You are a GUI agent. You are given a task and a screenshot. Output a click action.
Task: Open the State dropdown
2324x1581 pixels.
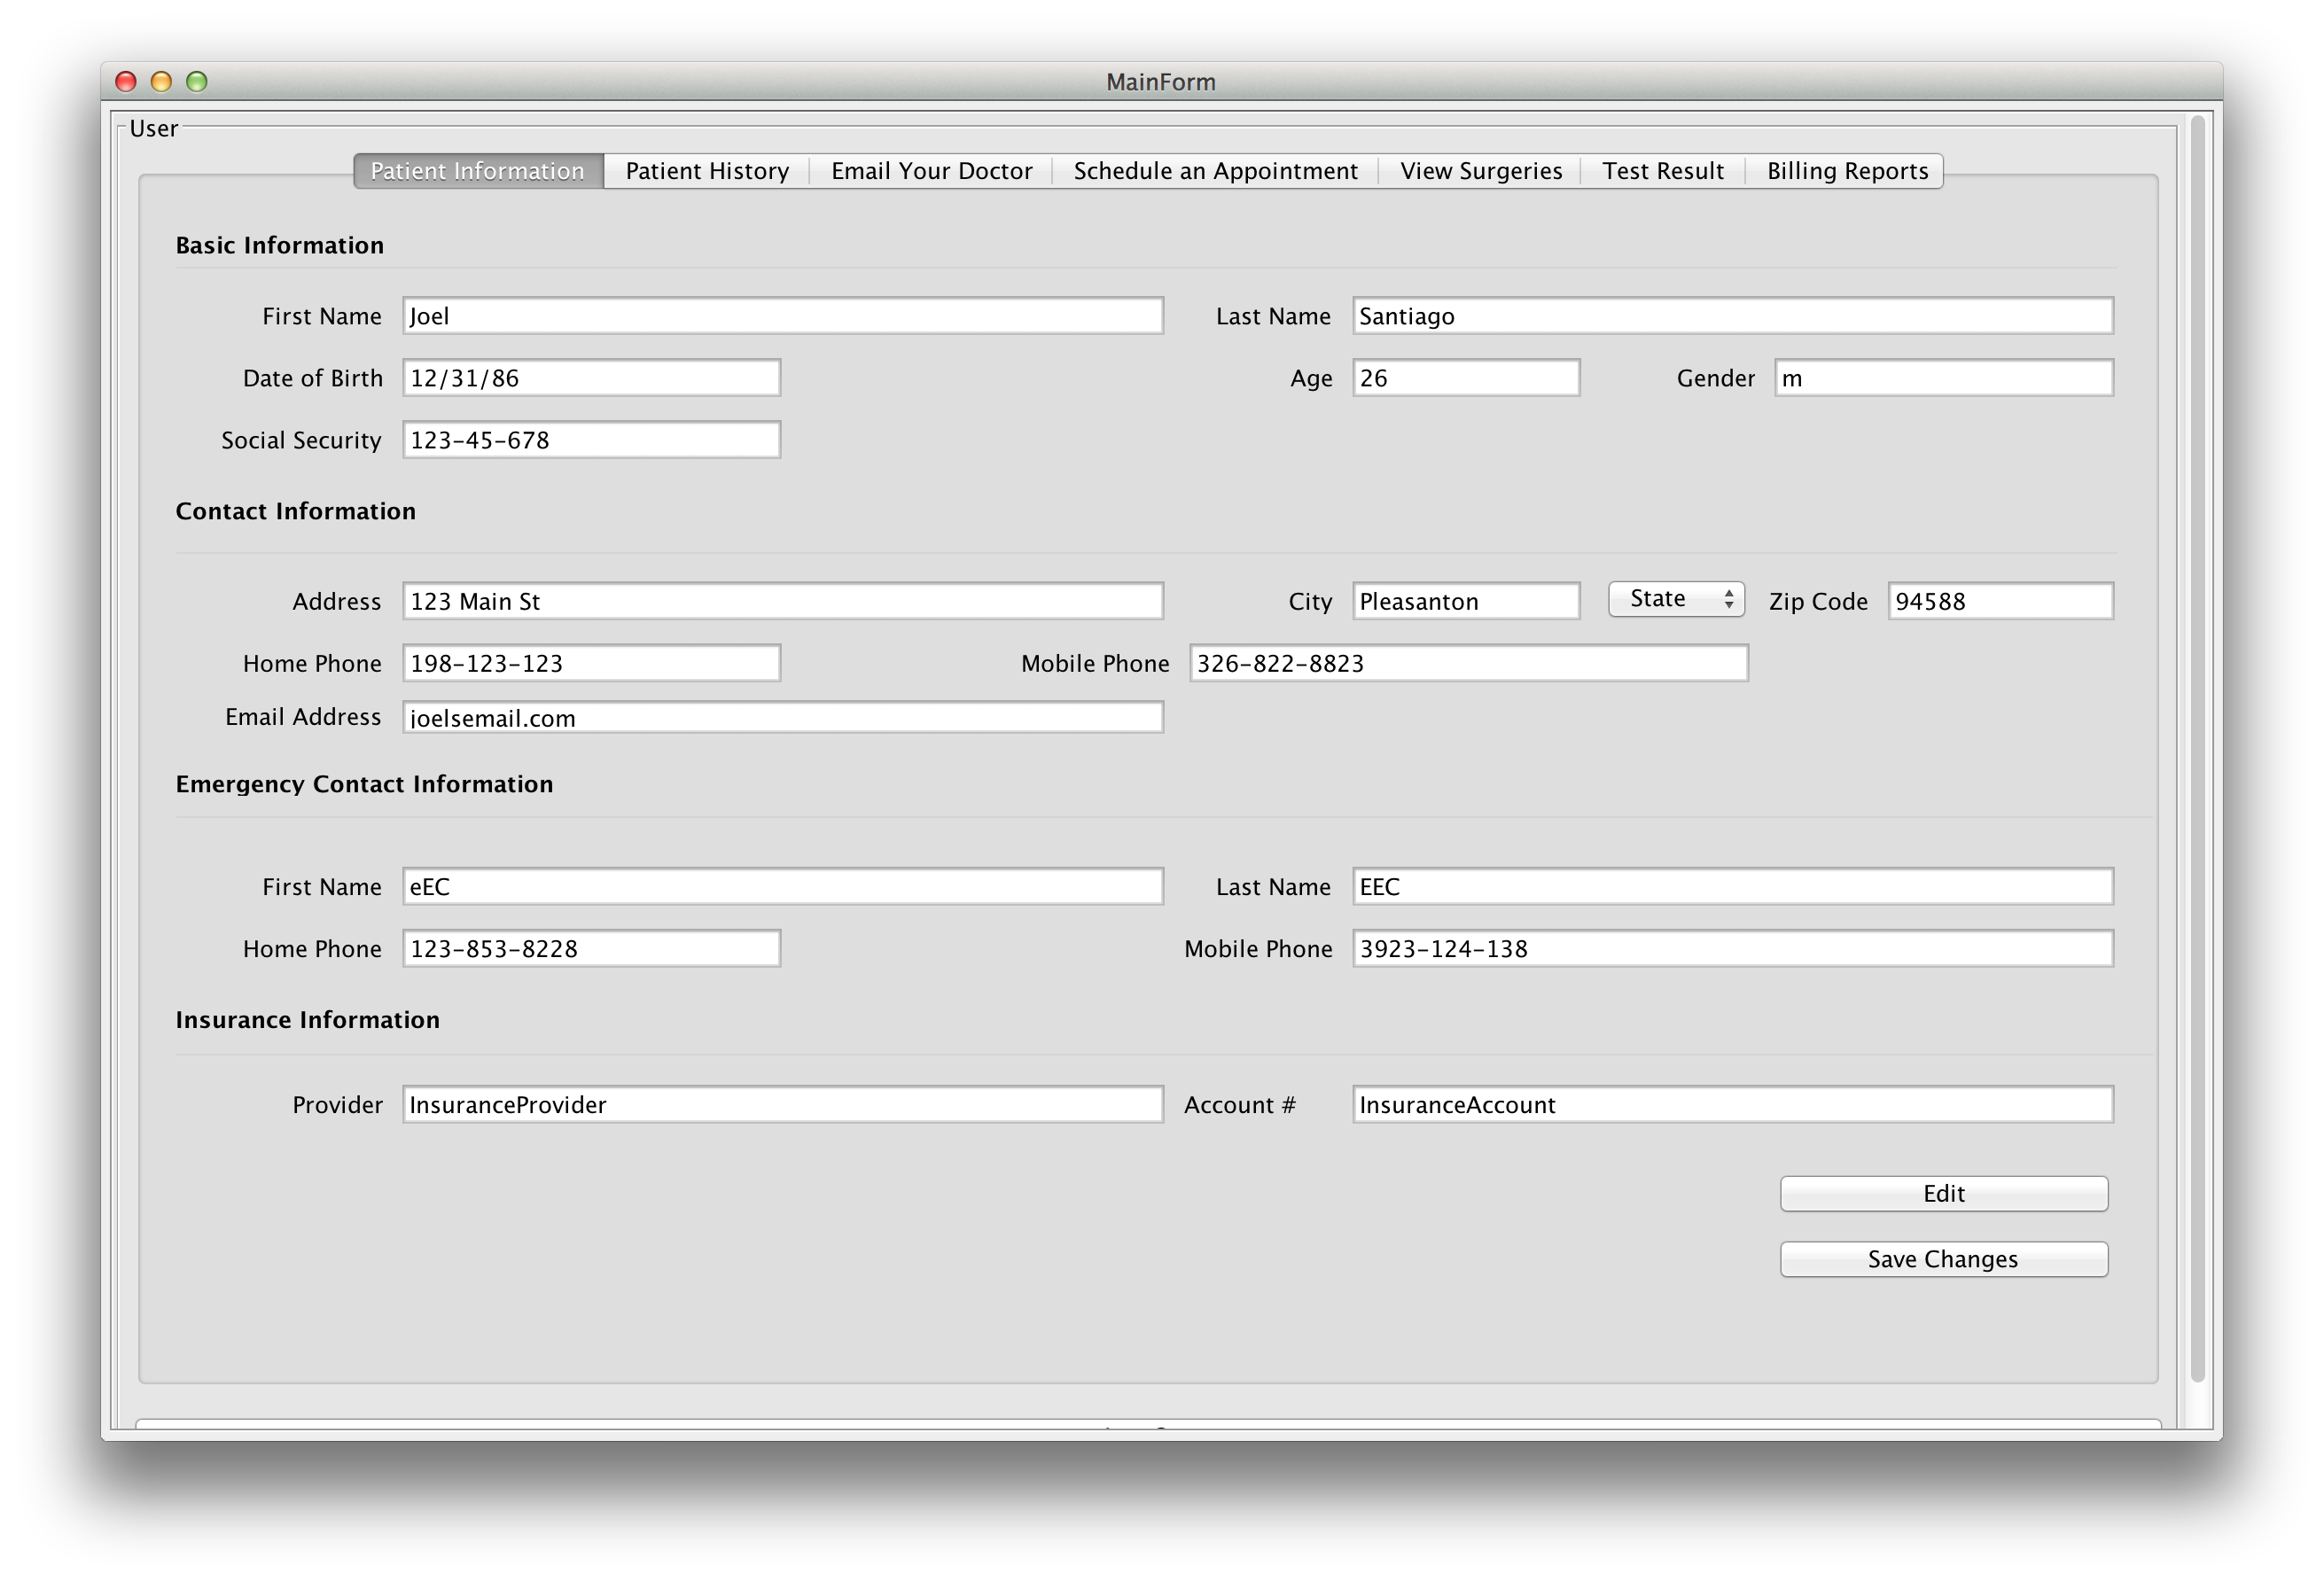point(1676,599)
